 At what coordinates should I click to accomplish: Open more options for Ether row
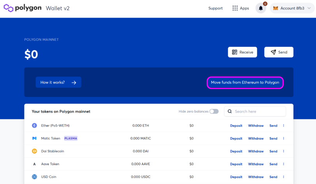(284, 125)
